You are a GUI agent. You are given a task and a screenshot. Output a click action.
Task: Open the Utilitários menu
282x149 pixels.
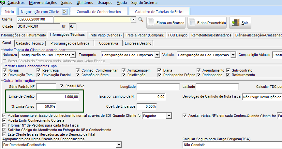coord(85,3)
